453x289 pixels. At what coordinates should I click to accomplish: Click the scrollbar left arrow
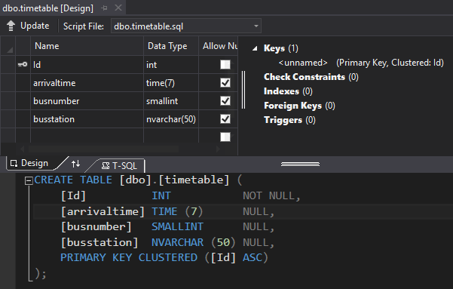point(23,149)
